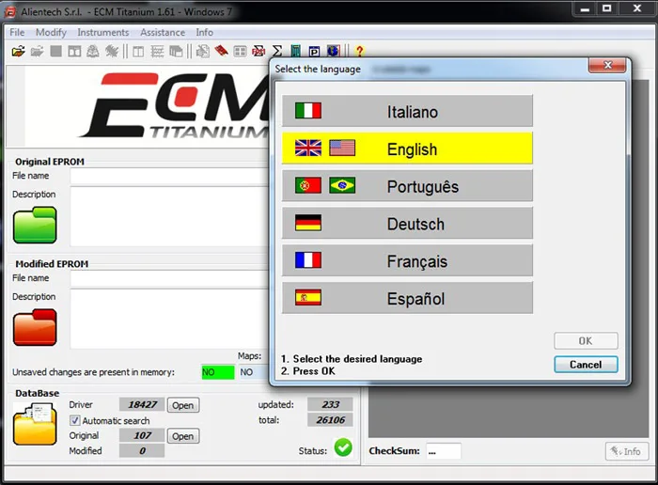Select Italiano language option

[407, 111]
